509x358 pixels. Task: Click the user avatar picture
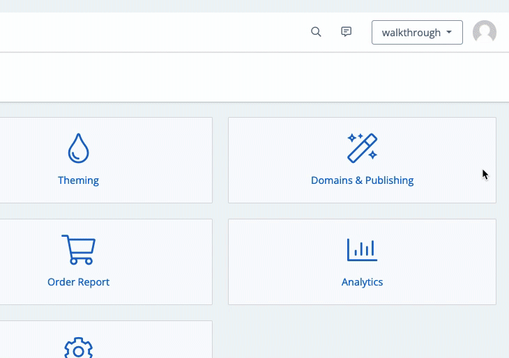coord(484,32)
